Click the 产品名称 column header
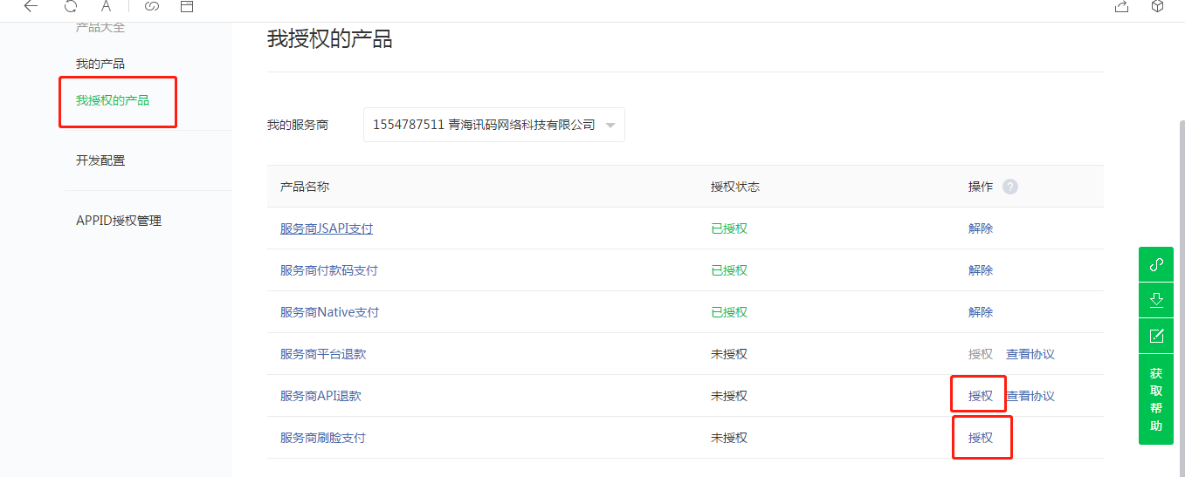 (305, 187)
